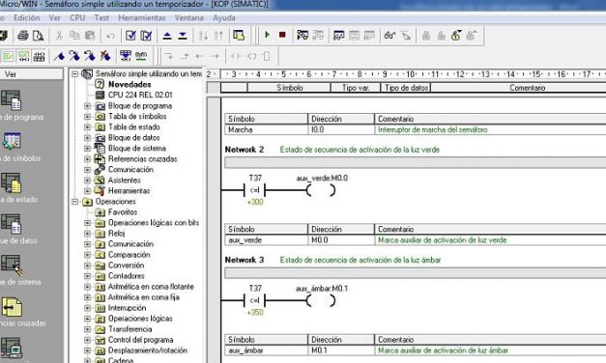Screen dimensions: 606x363
Task: Expand the Comparación tree node
Action: [x=87, y=255]
